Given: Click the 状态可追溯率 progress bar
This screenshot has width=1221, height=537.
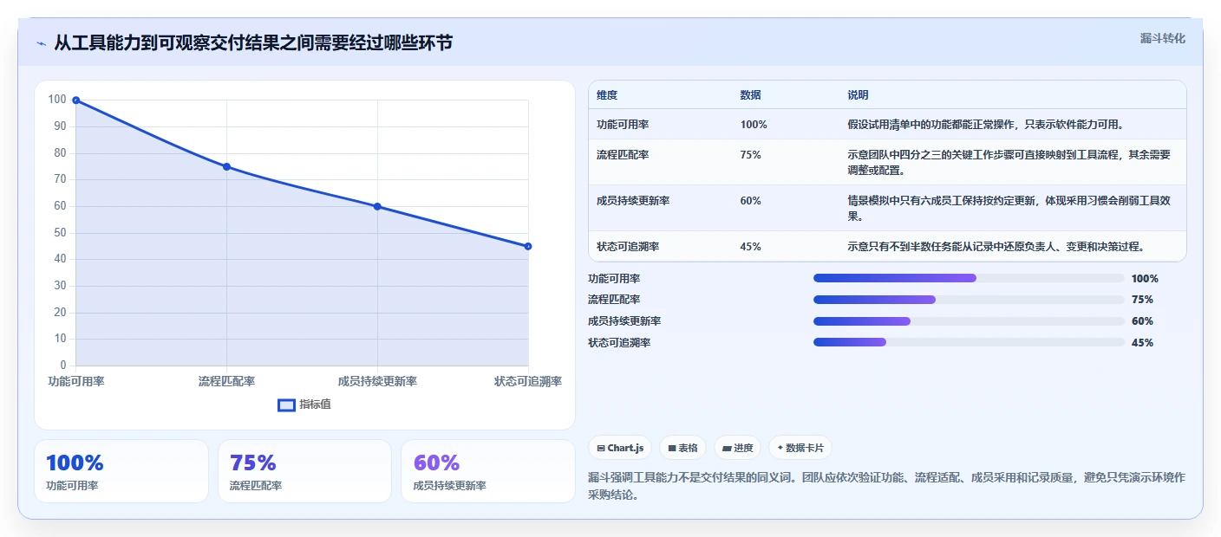Looking at the screenshot, I should coord(969,342).
